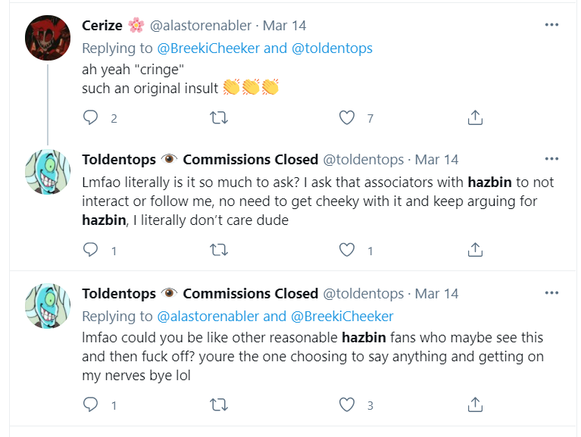Open more options on last Toldentops tweet

(x=551, y=293)
